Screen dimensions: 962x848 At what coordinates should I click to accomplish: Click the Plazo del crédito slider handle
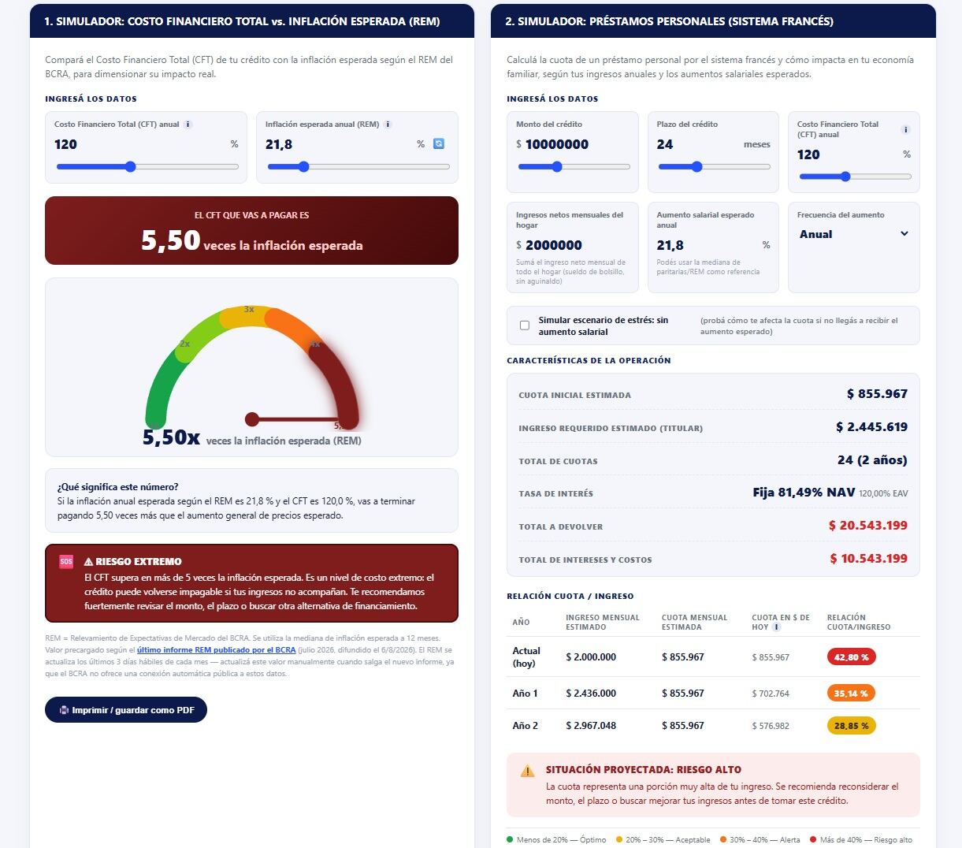click(696, 167)
